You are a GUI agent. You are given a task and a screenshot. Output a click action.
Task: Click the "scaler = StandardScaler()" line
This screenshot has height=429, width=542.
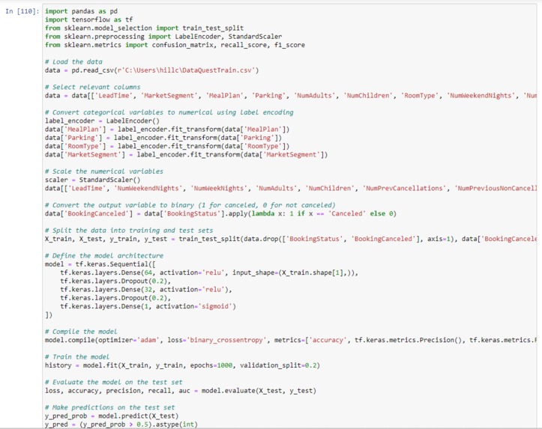(93, 180)
